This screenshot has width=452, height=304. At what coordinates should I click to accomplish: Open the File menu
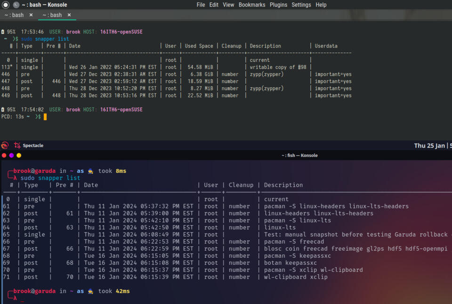(x=201, y=5)
